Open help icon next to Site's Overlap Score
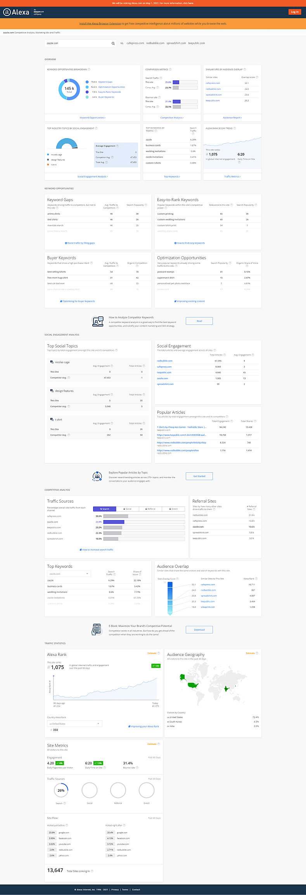The image size is (306, 895). 177,579
